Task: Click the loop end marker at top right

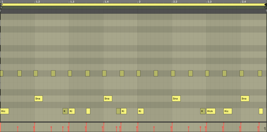Action: tap(265, 5)
